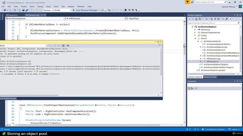Screen dimensions: 243x136
Task: Click the View Code icon in Solution Explorer
Action: coord(223,19)
